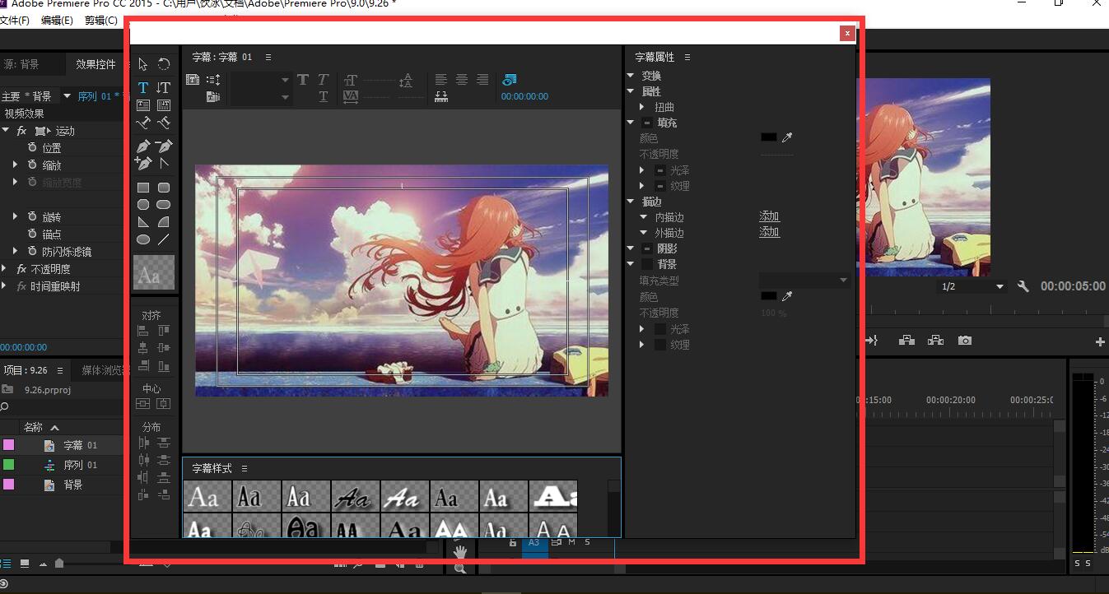
Task: Click the Export Frame camera icon in Program monitor
Action: point(965,340)
